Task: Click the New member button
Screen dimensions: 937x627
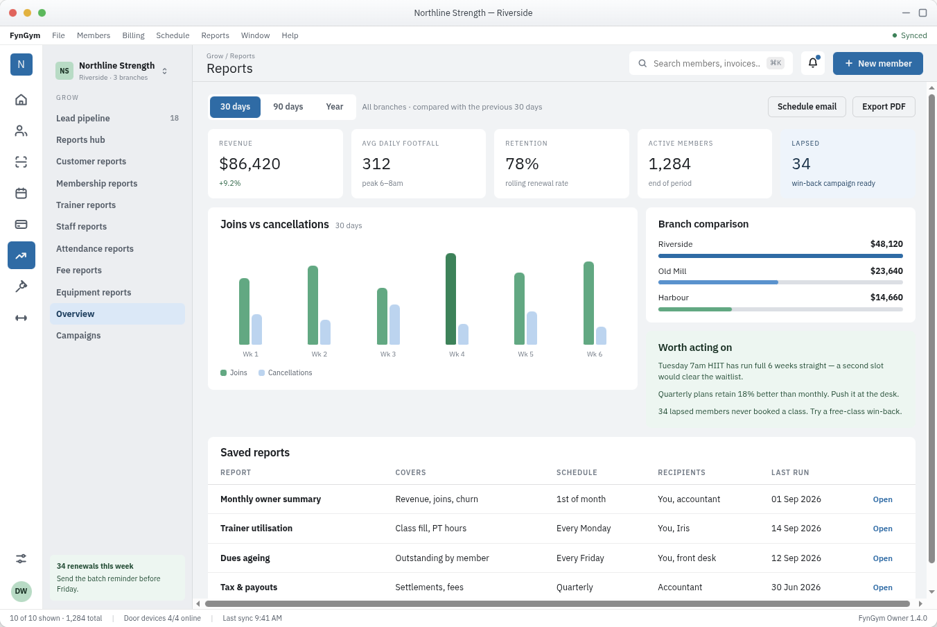Action: (878, 63)
